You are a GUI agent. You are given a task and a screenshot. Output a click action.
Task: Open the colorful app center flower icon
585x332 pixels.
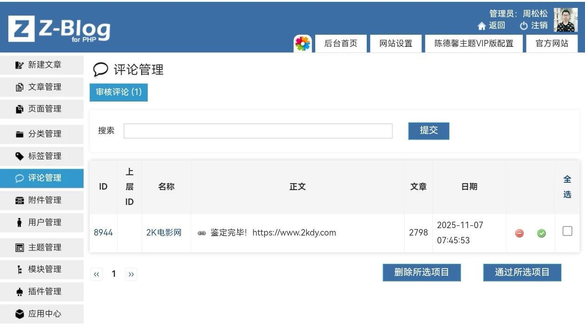point(303,44)
